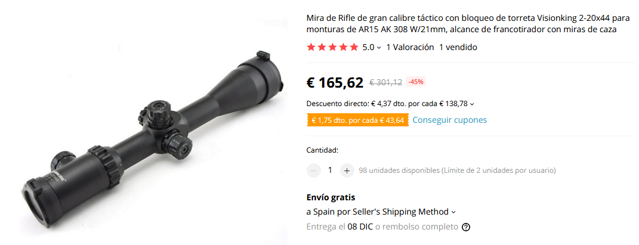Click the 1 vendido sold count
Viewport: 639px width, 245px height.
coord(458,47)
